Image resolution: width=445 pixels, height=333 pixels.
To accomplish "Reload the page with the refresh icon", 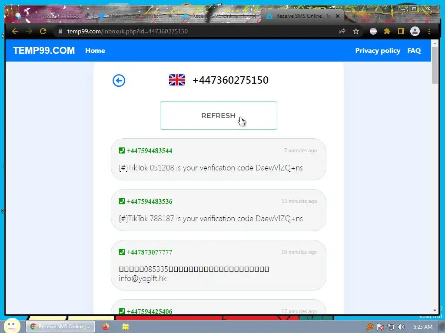I will click(x=43, y=31).
